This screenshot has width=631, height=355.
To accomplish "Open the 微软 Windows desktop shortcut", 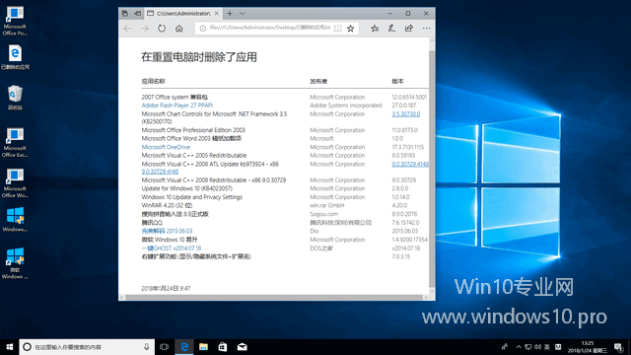I will (x=15, y=263).
